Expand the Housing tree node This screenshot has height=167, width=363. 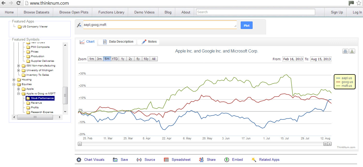(x=14, y=80)
